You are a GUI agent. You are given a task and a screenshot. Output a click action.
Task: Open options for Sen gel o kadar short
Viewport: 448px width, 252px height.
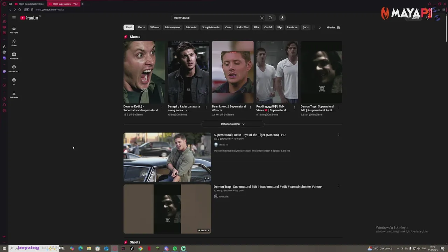(206, 108)
